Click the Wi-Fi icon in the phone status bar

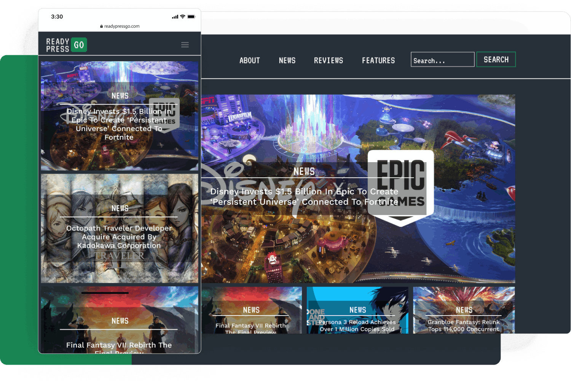(x=183, y=17)
